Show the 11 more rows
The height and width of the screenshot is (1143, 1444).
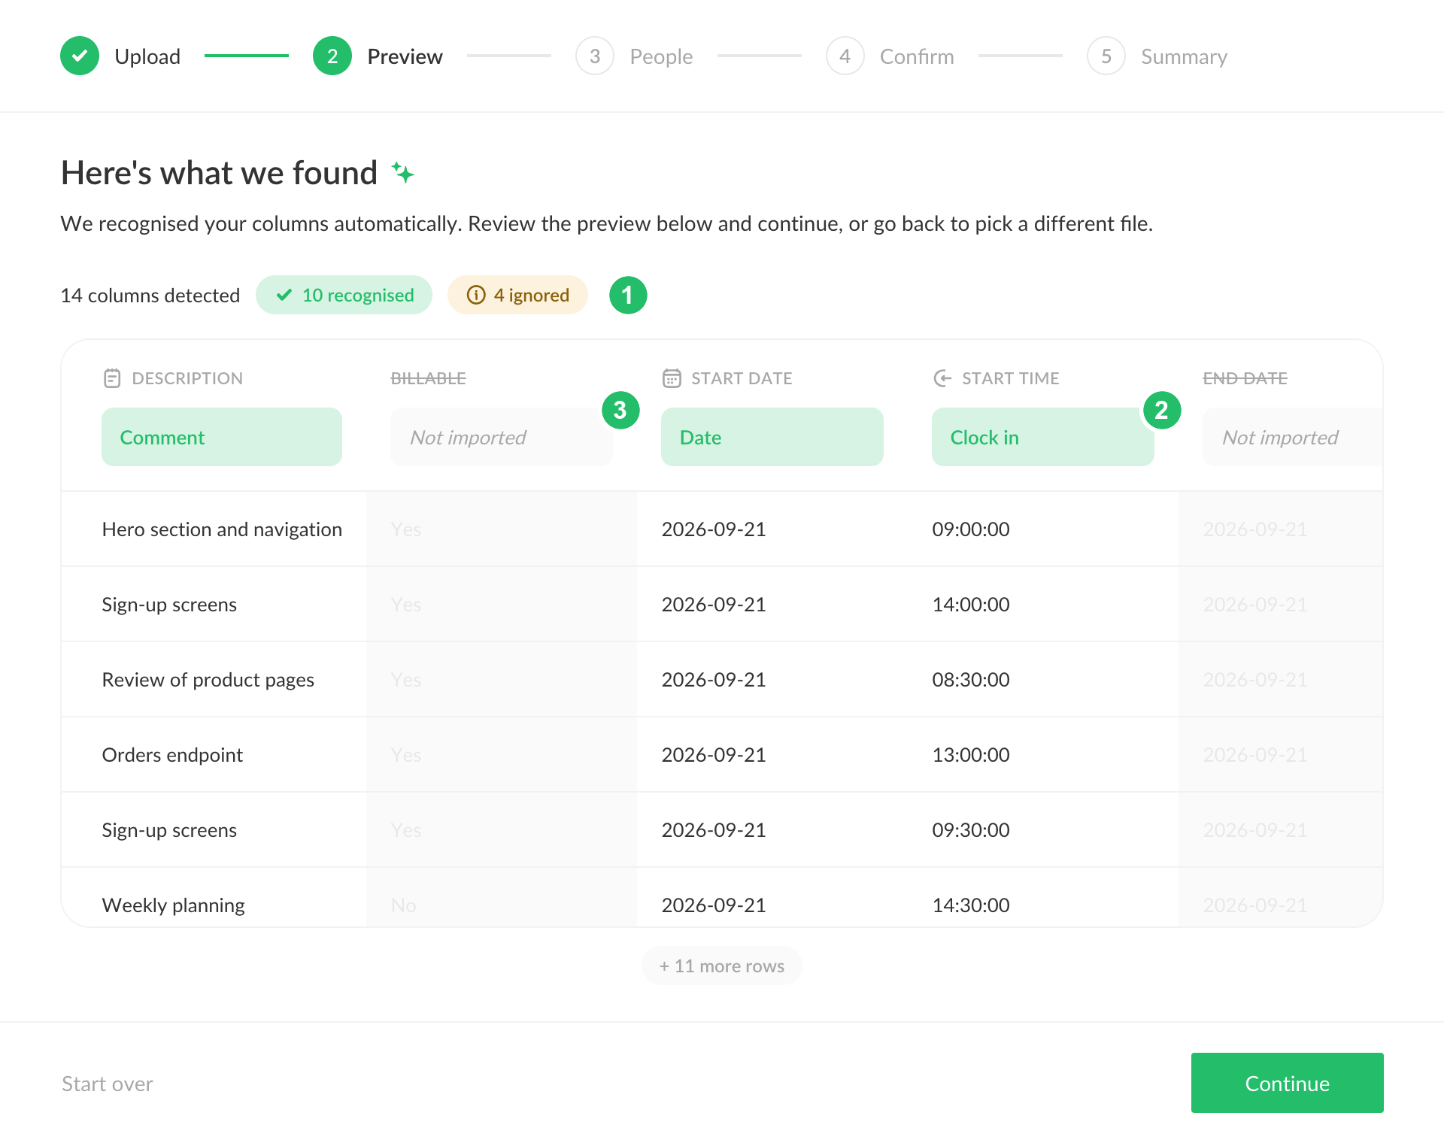(721, 966)
